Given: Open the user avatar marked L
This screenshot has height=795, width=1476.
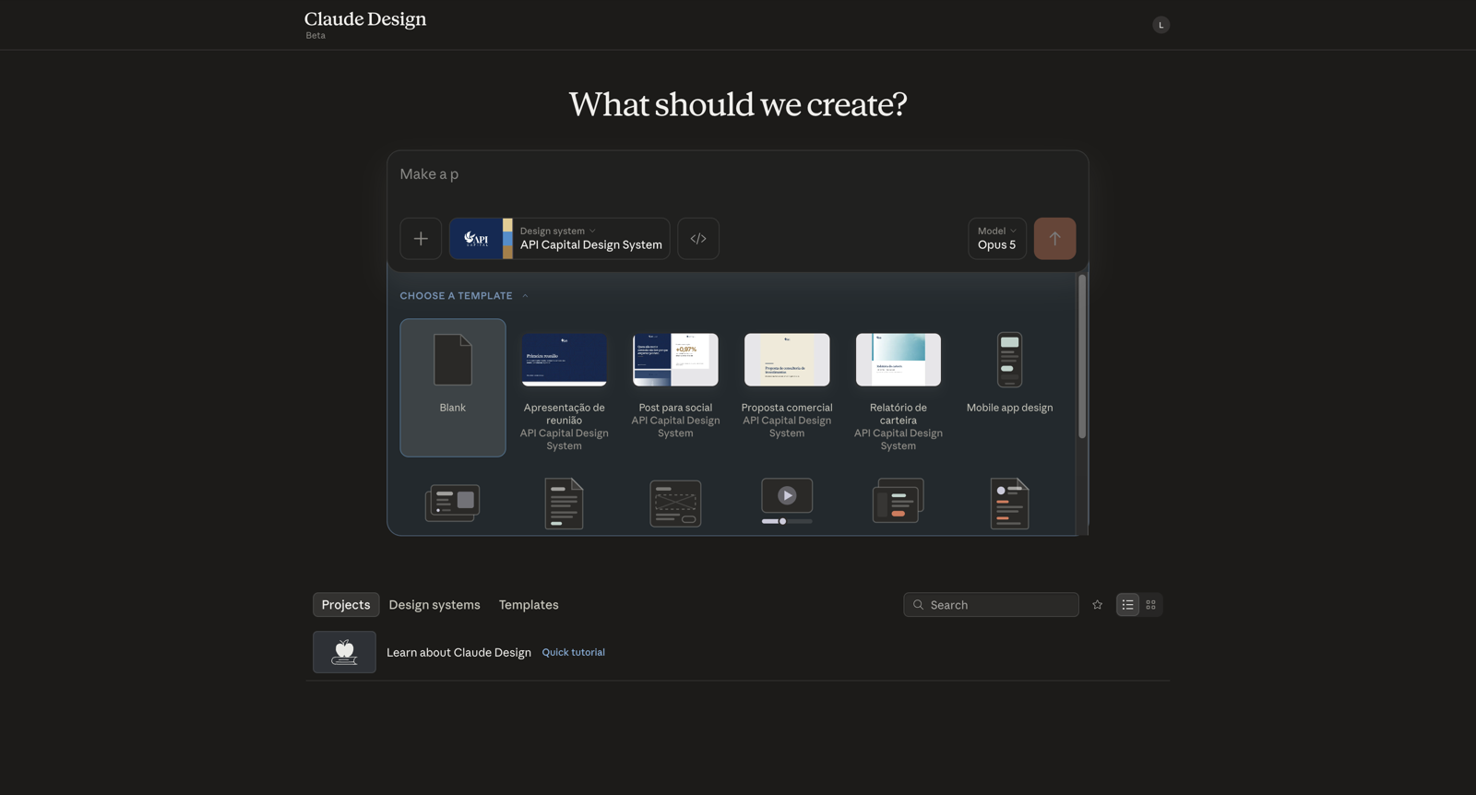Looking at the screenshot, I should [x=1161, y=25].
